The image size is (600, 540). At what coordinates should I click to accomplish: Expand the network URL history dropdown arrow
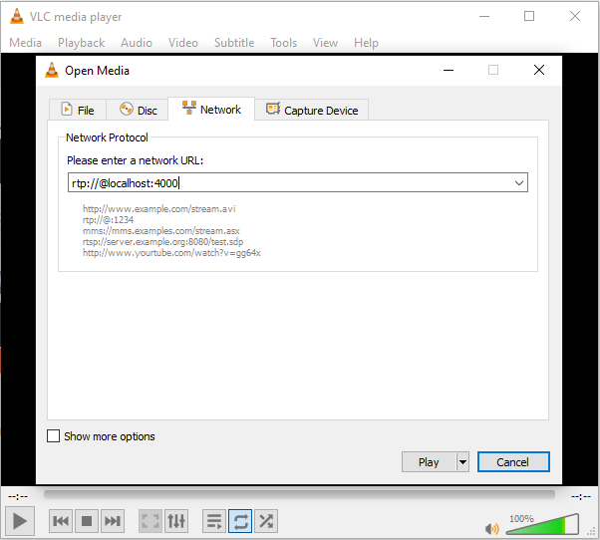click(519, 182)
